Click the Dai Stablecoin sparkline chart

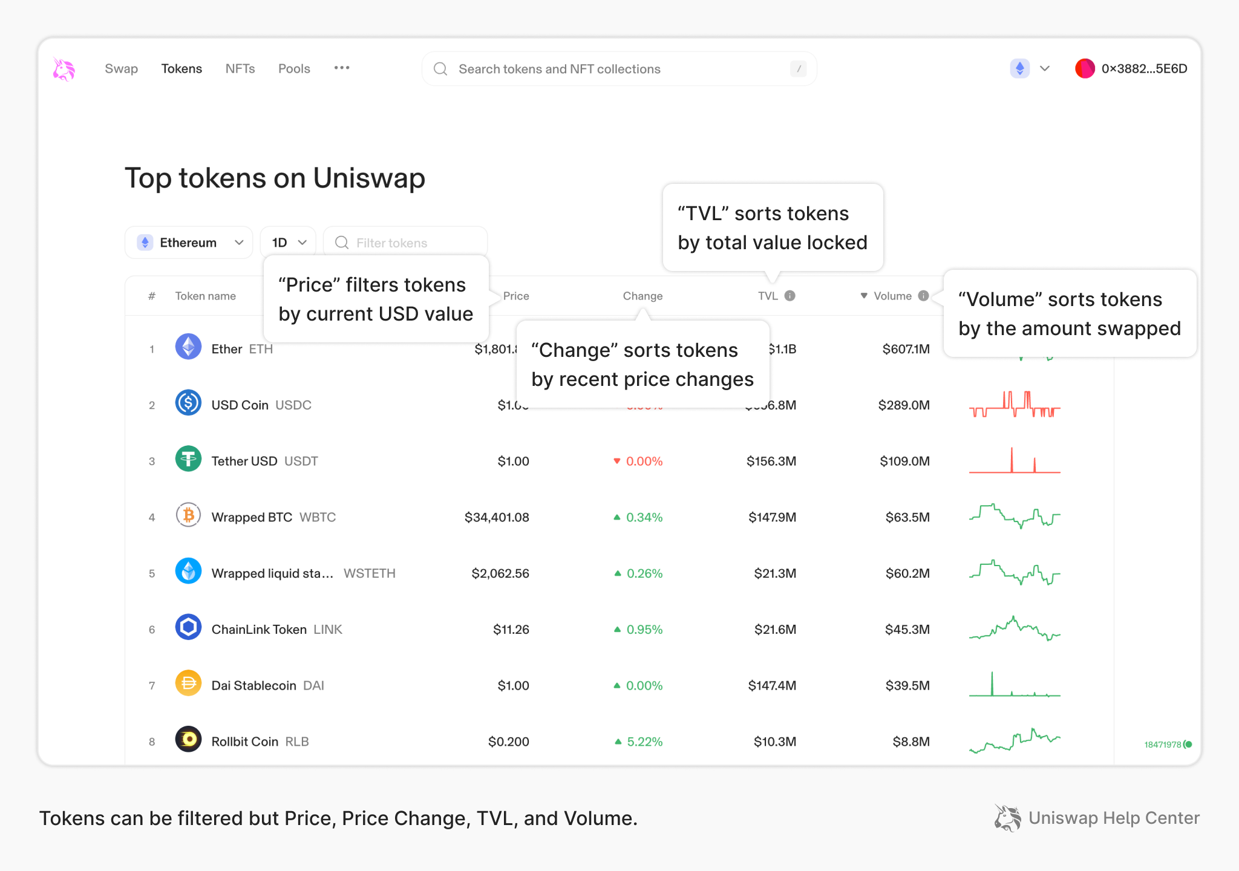click(1015, 684)
